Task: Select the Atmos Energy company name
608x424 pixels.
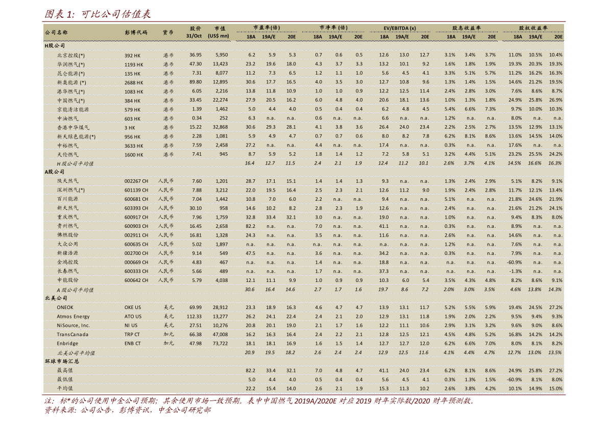Action: point(73,317)
